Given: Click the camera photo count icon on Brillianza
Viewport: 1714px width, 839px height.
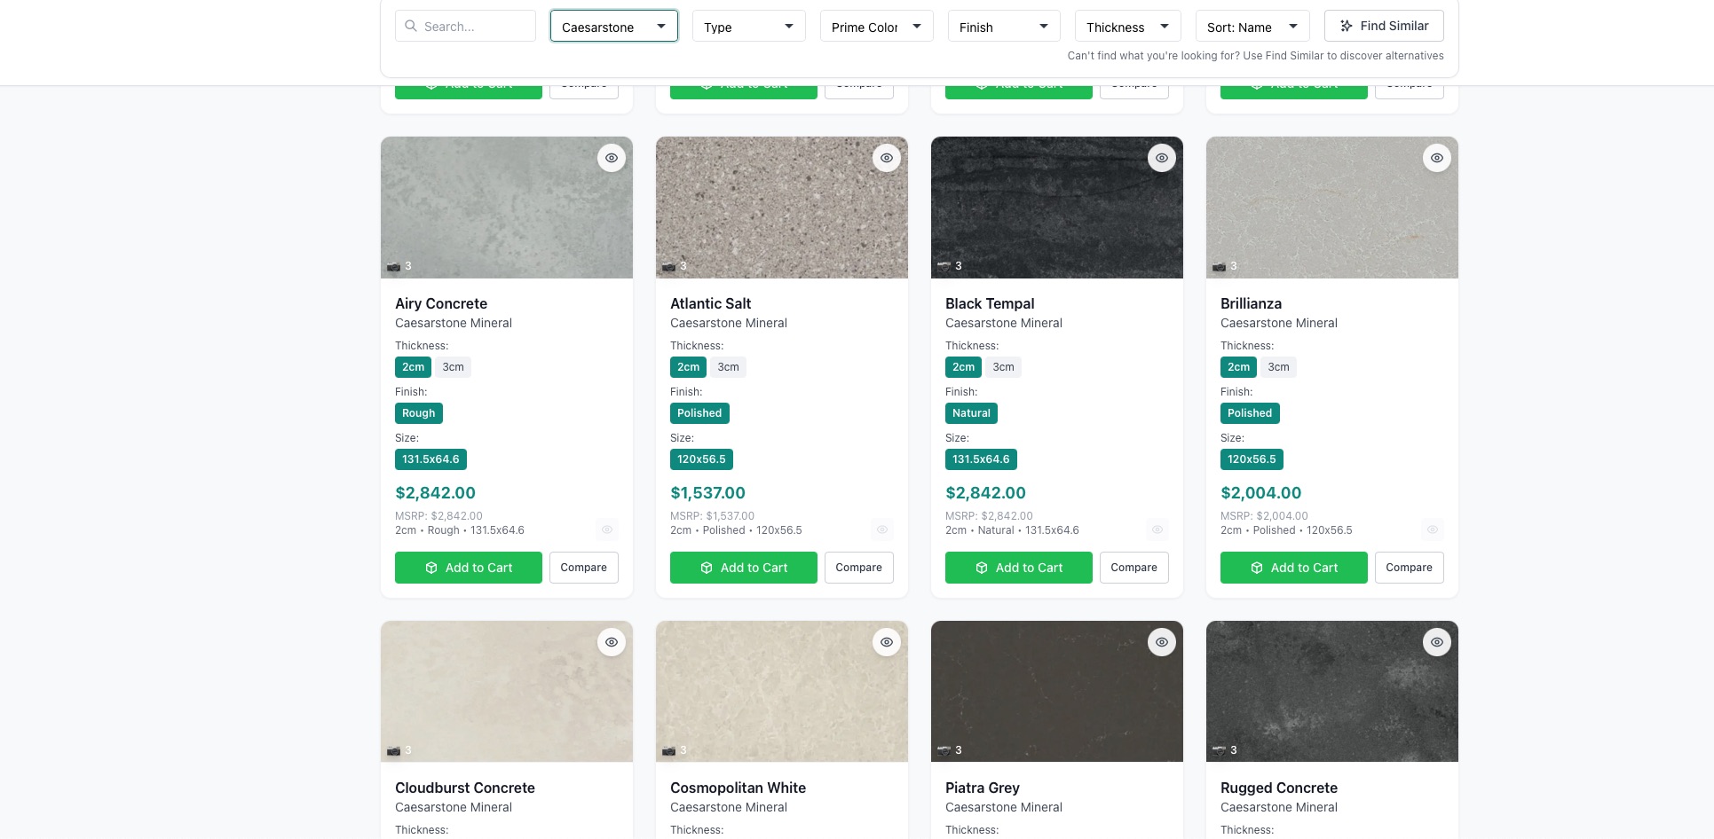Looking at the screenshot, I should click(1219, 266).
